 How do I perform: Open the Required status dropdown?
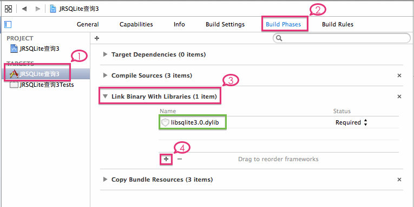click(351, 122)
